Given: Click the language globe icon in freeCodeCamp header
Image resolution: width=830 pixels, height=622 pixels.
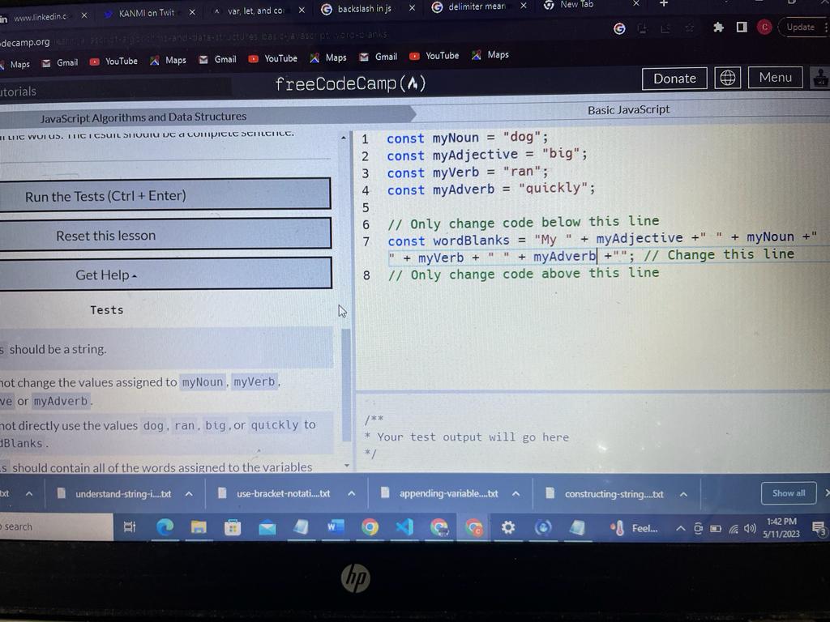Looking at the screenshot, I should click(727, 79).
